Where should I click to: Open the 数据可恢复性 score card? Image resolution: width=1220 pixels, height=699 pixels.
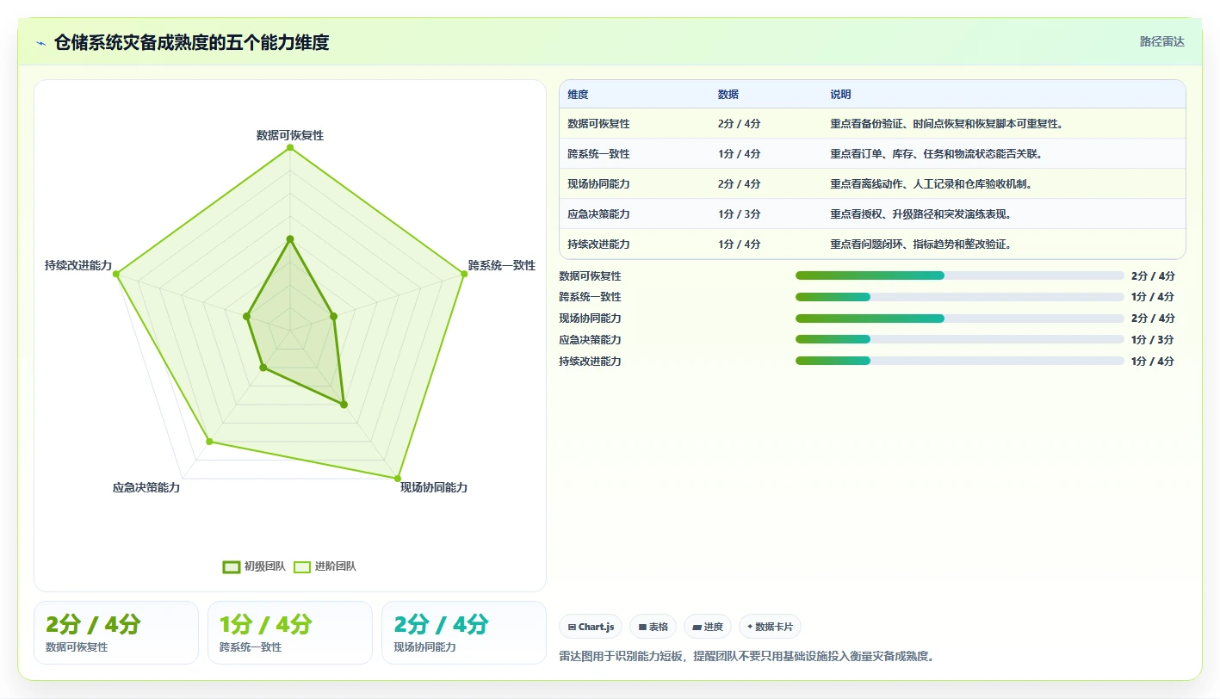click(x=116, y=633)
